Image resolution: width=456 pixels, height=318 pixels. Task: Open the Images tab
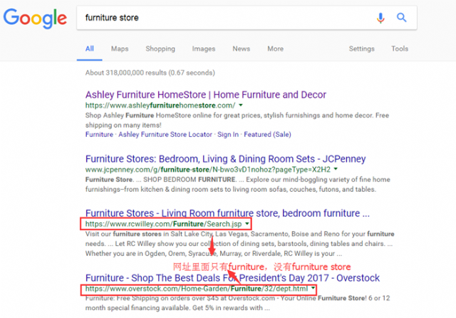204,48
